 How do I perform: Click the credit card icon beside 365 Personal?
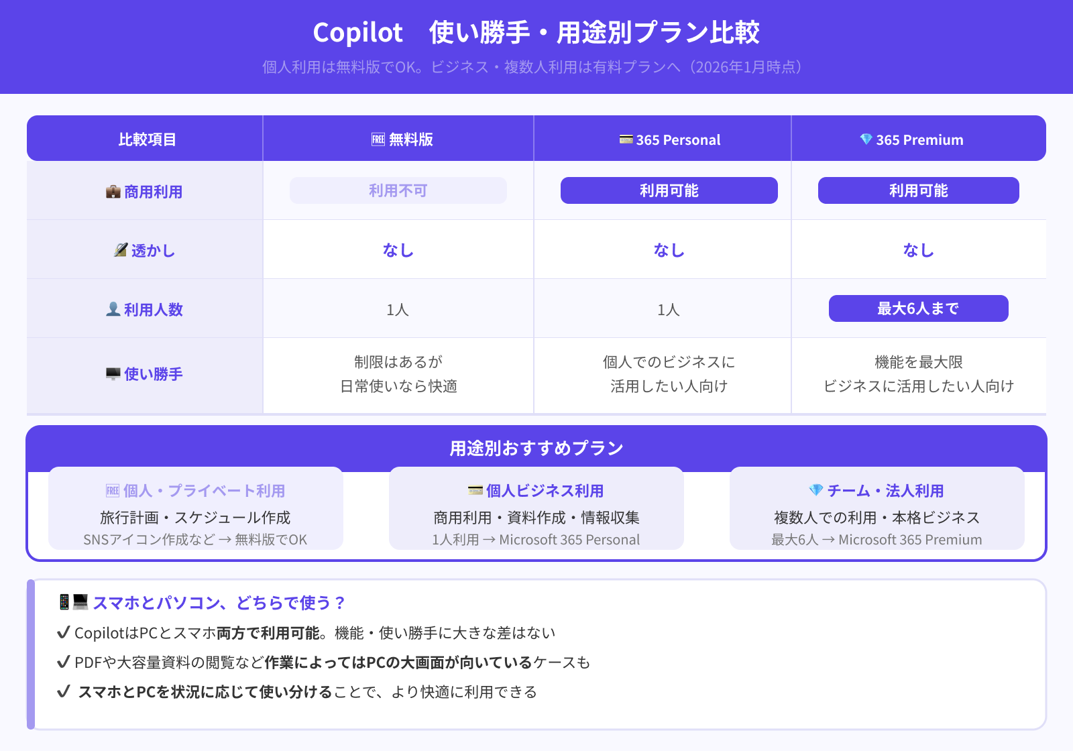[x=626, y=139]
